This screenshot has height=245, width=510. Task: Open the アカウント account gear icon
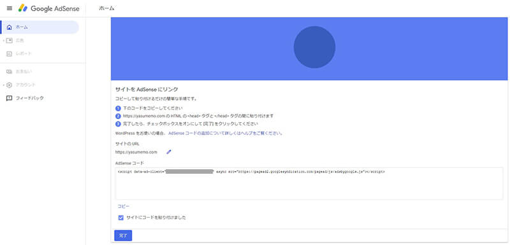pyautogui.click(x=10, y=85)
